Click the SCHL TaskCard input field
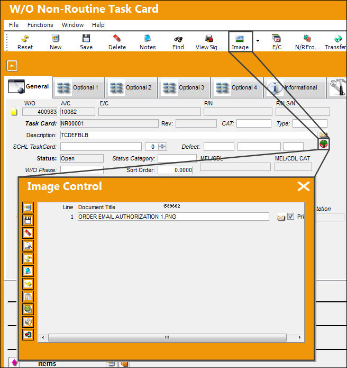The height and width of the screenshot is (368, 347). click(101, 147)
